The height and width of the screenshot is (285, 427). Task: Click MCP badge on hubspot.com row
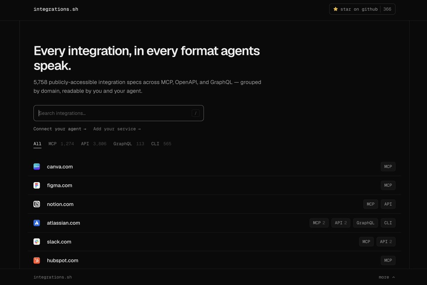388,261
